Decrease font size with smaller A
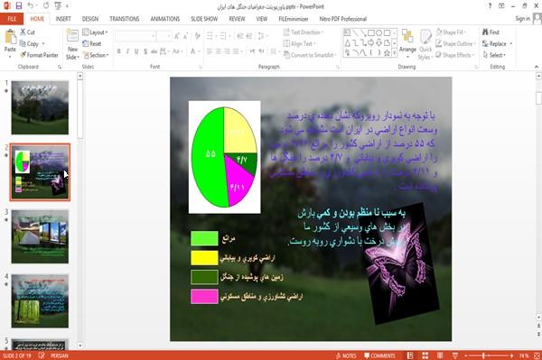Viewport: 542px width, 360px height. point(185,36)
